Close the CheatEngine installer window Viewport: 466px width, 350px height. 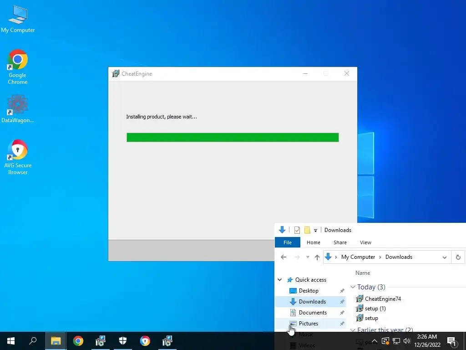pos(346,73)
